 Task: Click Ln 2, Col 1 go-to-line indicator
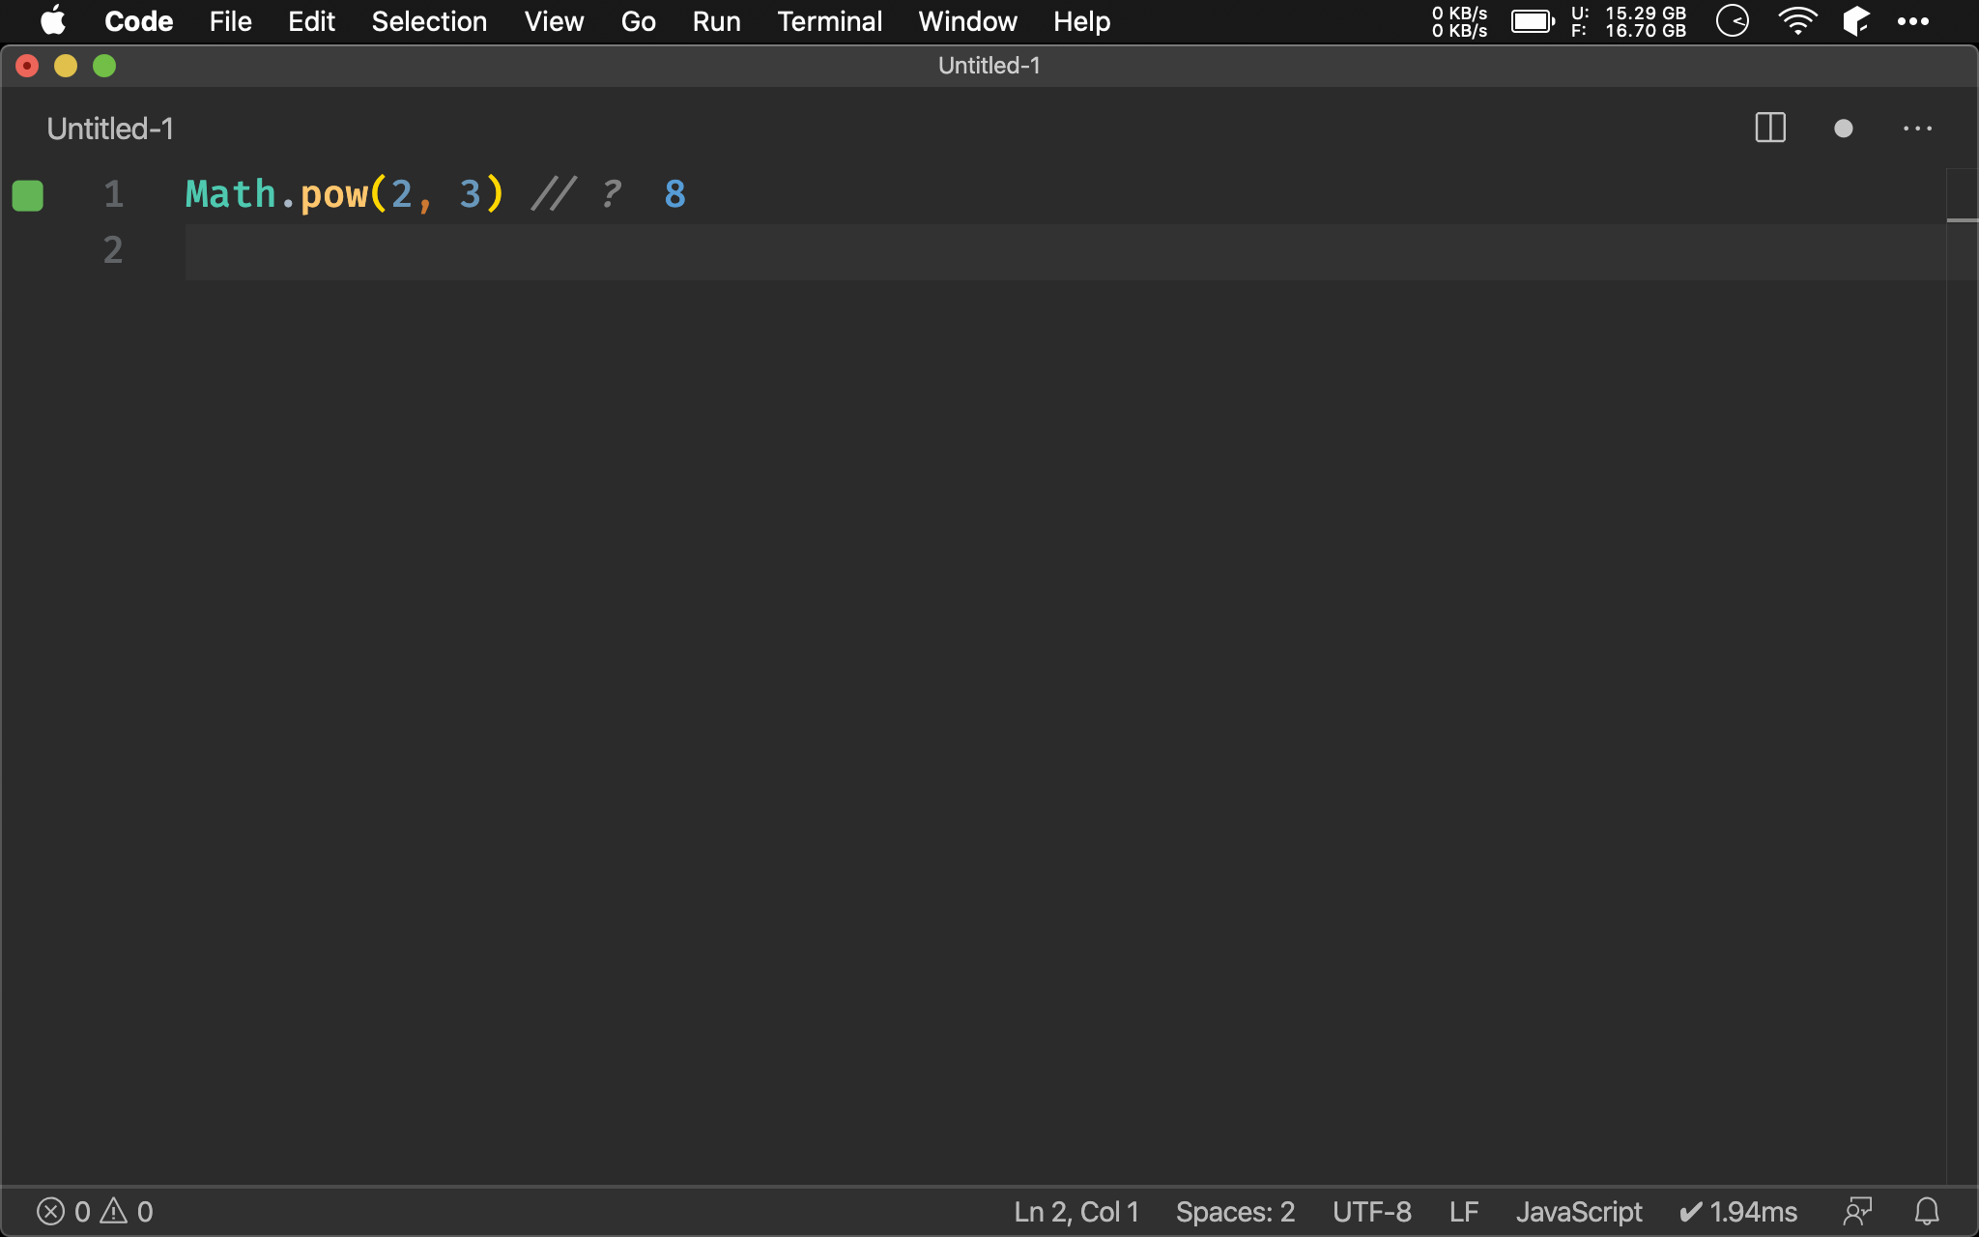point(1076,1211)
